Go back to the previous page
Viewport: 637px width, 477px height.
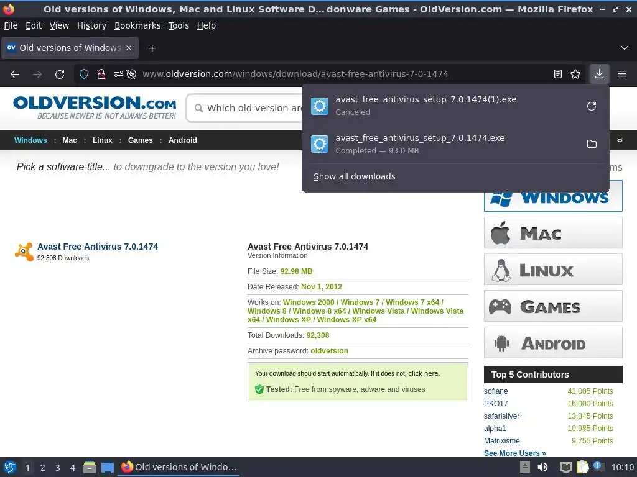[15, 75]
